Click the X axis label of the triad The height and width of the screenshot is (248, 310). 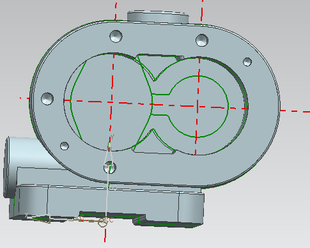[26, 215]
